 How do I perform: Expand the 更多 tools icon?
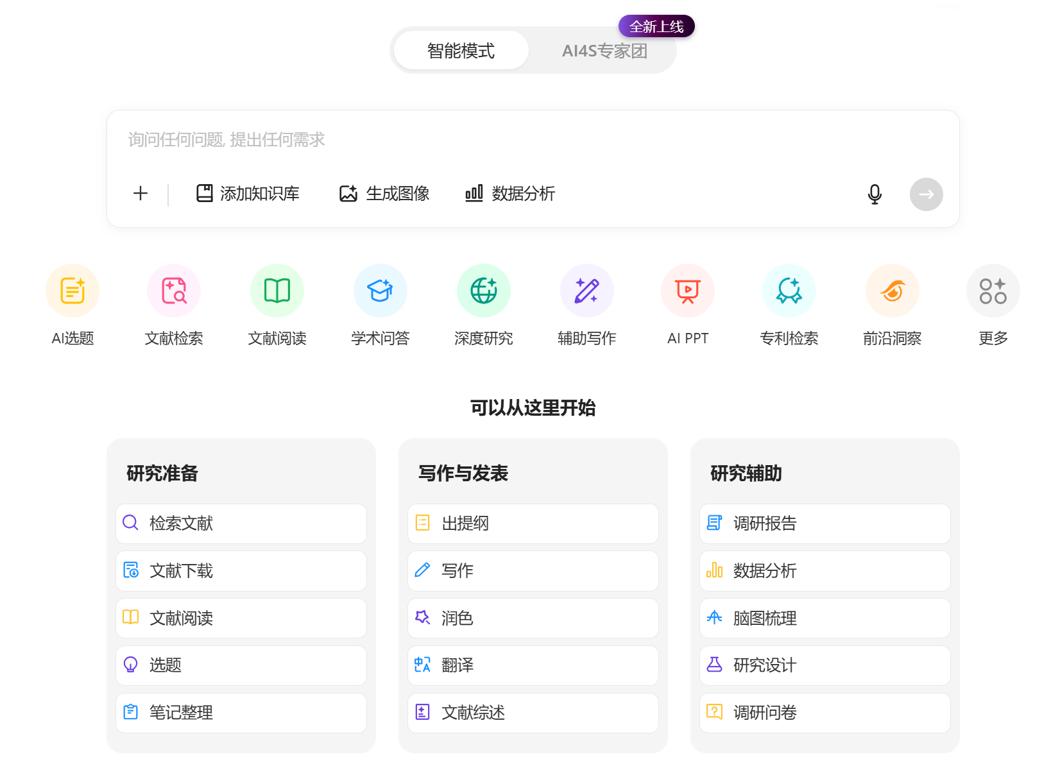click(x=993, y=291)
